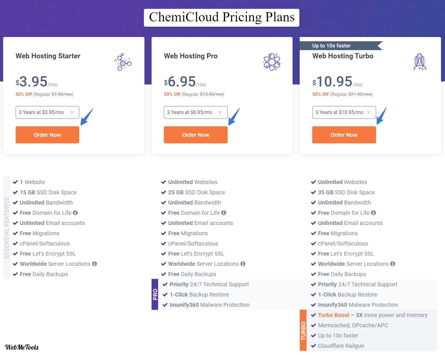Expand the 3 Years at $6.95/mo dropdown

[196, 112]
